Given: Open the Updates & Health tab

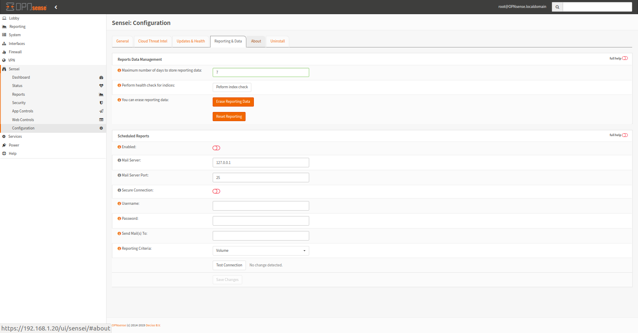Looking at the screenshot, I should click(x=191, y=41).
